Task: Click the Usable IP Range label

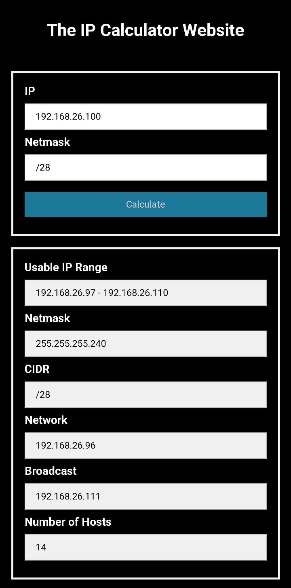Action: pos(66,267)
